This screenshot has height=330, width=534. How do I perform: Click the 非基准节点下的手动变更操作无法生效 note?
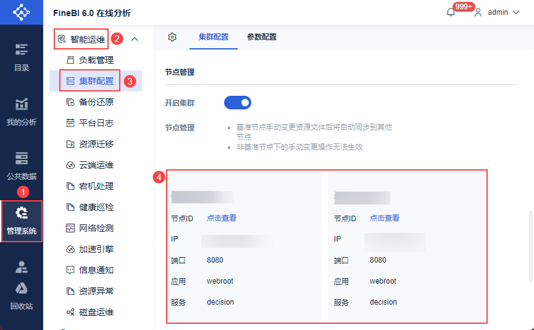tap(299, 147)
